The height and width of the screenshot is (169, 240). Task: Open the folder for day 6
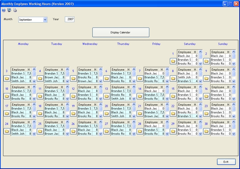coord(107,79)
